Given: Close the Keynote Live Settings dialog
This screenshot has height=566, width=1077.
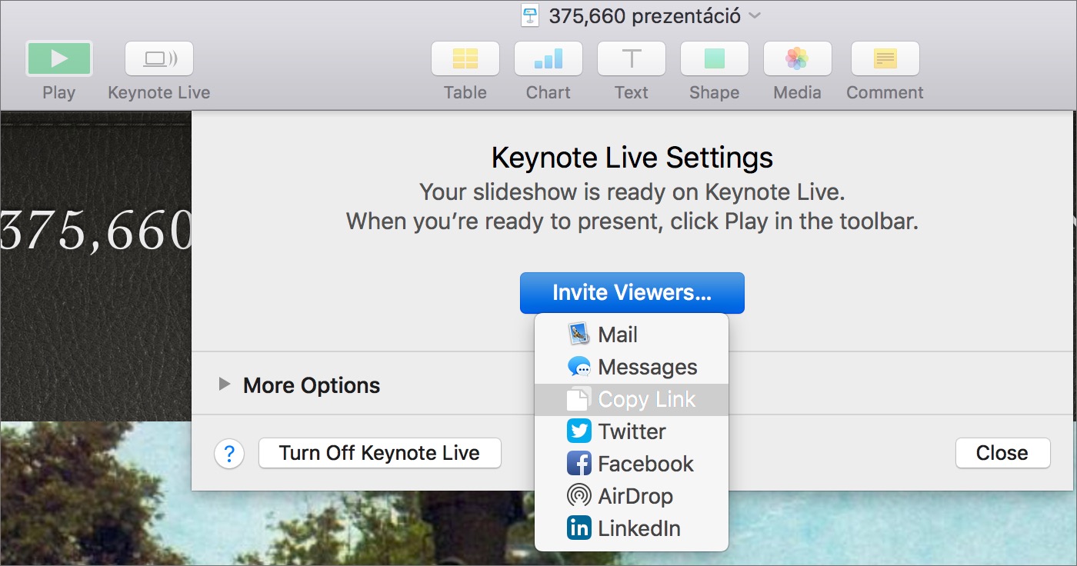Looking at the screenshot, I should pyautogui.click(x=1002, y=453).
